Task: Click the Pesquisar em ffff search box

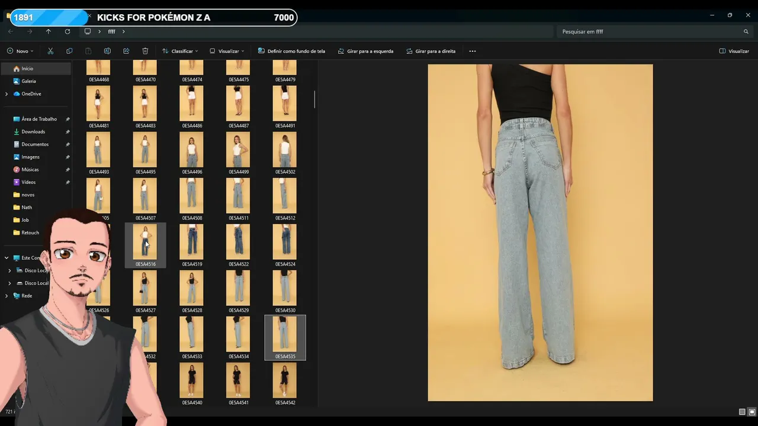Action: click(x=655, y=31)
